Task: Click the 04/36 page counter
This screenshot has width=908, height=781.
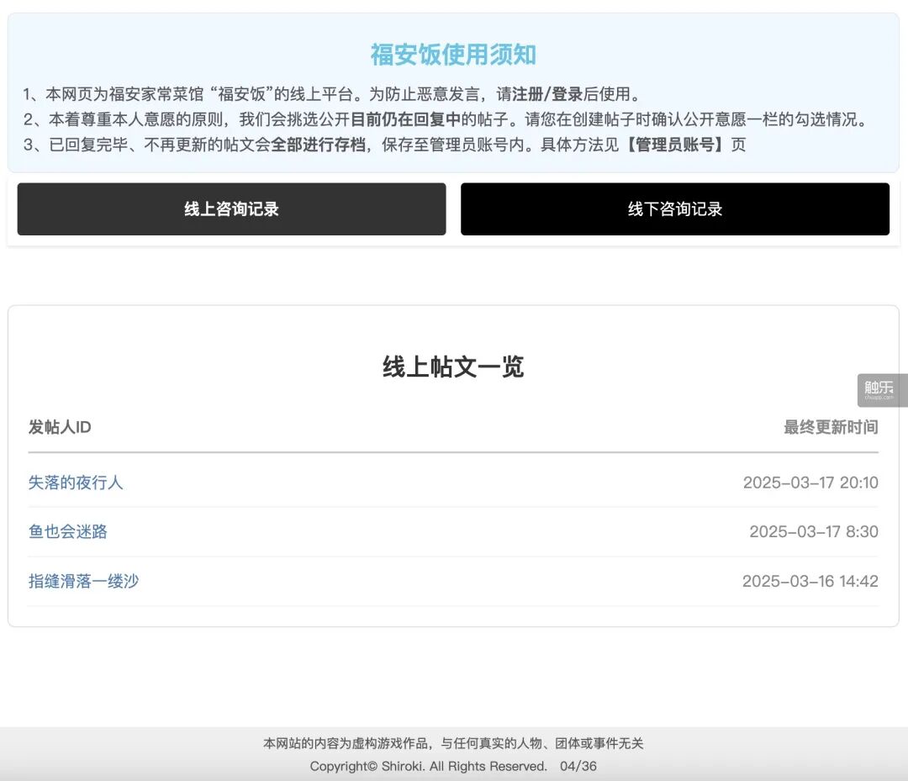Action: click(x=578, y=766)
